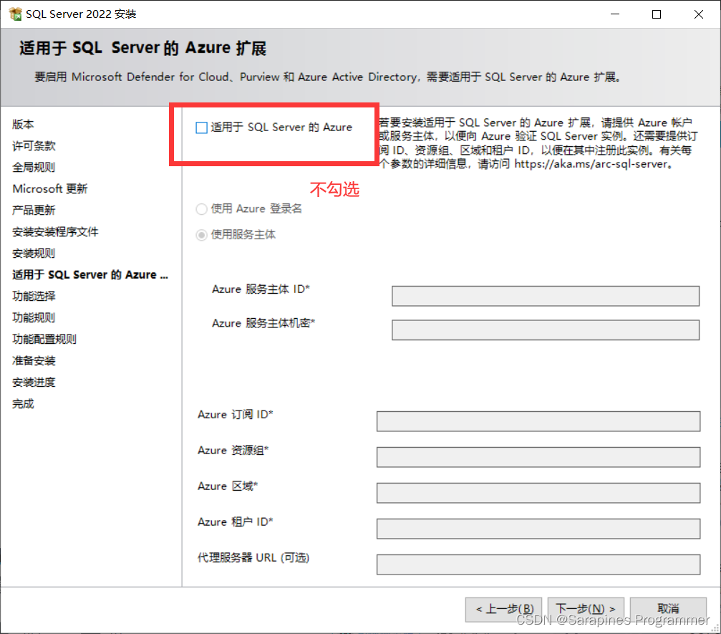The height and width of the screenshot is (634, 721).
Task: Select the 许可条款 step in the sidebar
Action: pyautogui.click(x=34, y=146)
